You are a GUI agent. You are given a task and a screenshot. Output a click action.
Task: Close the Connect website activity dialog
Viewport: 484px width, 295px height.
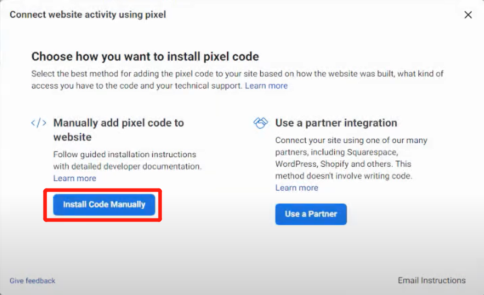(x=468, y=15)
